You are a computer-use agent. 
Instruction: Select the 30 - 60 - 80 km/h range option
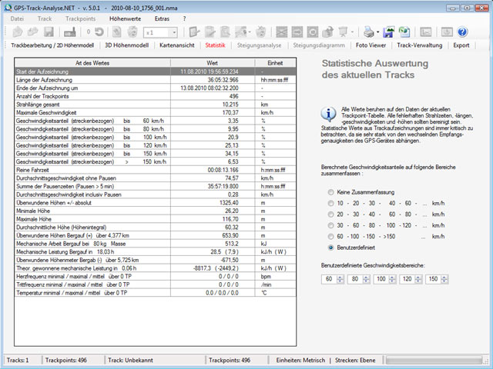330,225
